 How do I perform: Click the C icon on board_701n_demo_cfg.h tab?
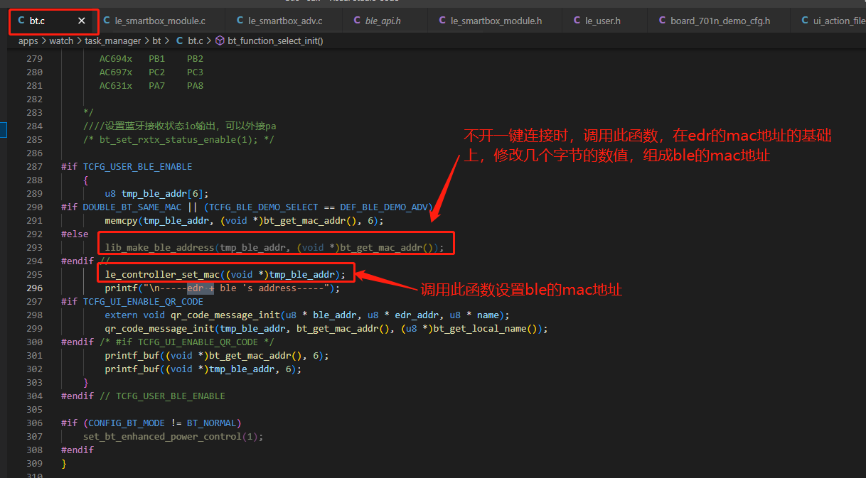pos(662,21)
